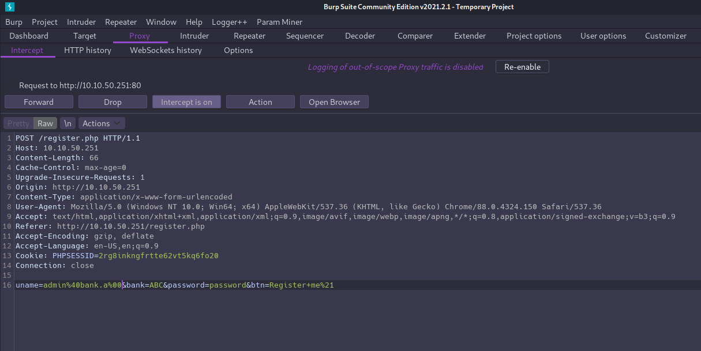
Task: Click the 'POST /register.php HTTP/1.1' line
Action: tap(78, 138)
